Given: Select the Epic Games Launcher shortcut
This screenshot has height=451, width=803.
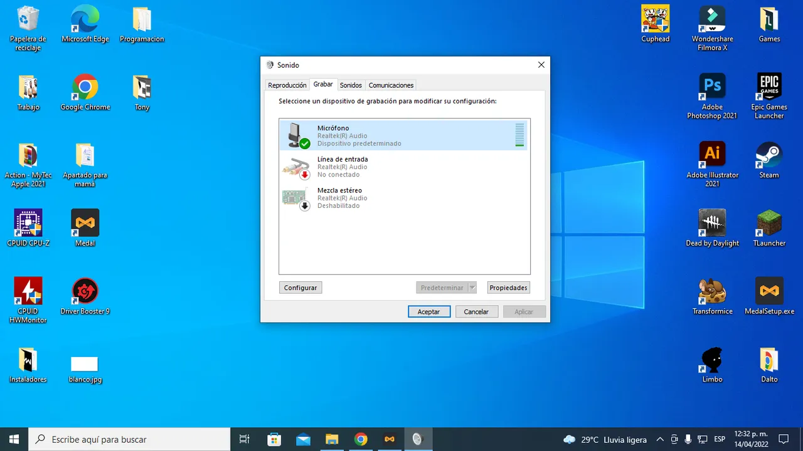Looking at the screenshot, I should point(769,96).
